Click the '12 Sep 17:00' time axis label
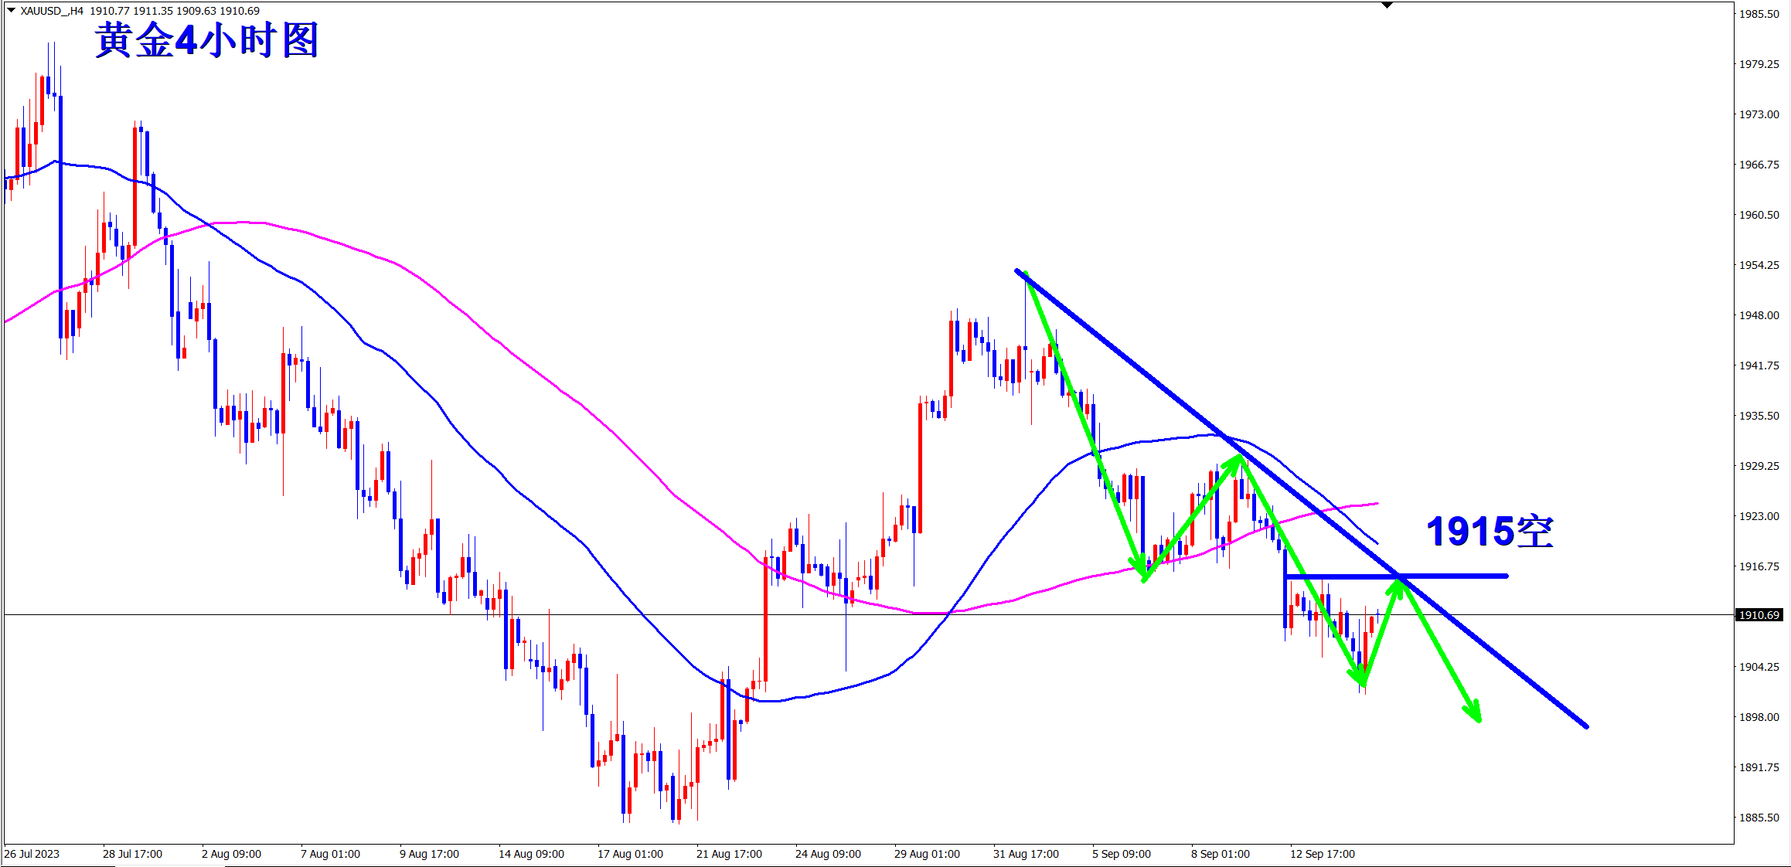Viewport: 1791px width, 867px height. (x=1322, y=854)
